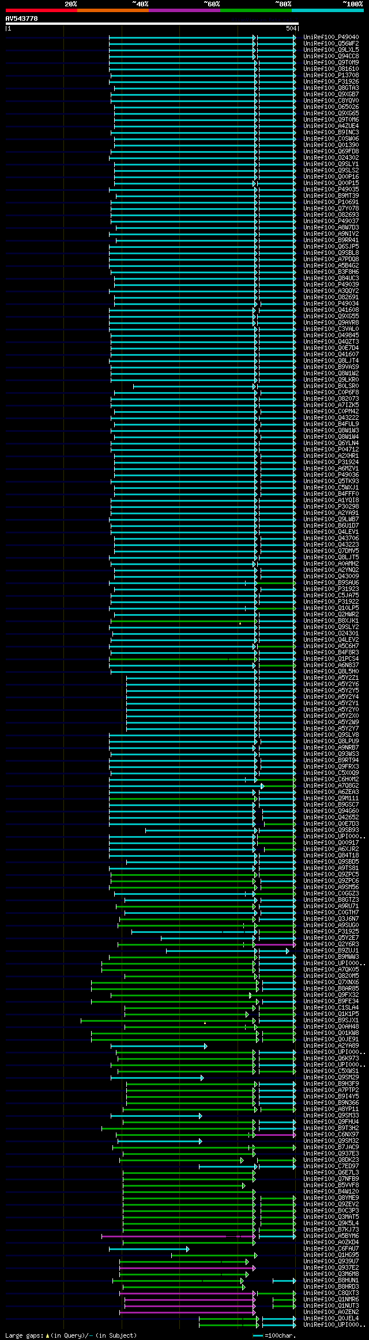The width and height of the screenshot is (369, 1340).
Task: Select the UniRef100_Q6K973 label
Action: click(331, 1058)
